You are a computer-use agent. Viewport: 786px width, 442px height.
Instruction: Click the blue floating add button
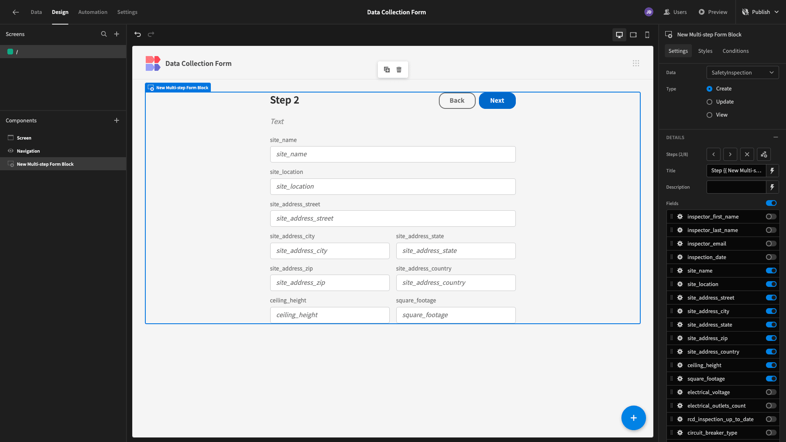(x=633, y=418)
